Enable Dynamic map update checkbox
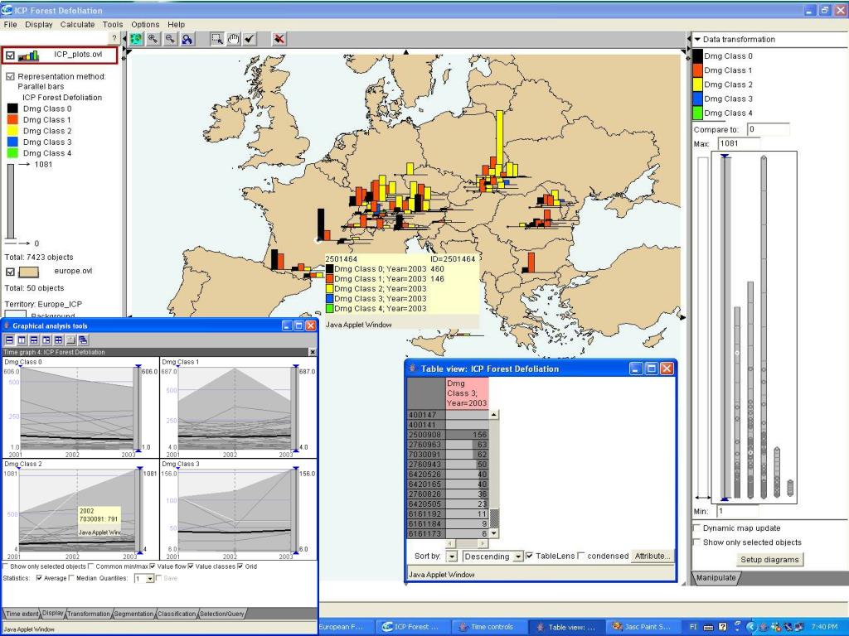The image size is (849, 636). [697, 528]
